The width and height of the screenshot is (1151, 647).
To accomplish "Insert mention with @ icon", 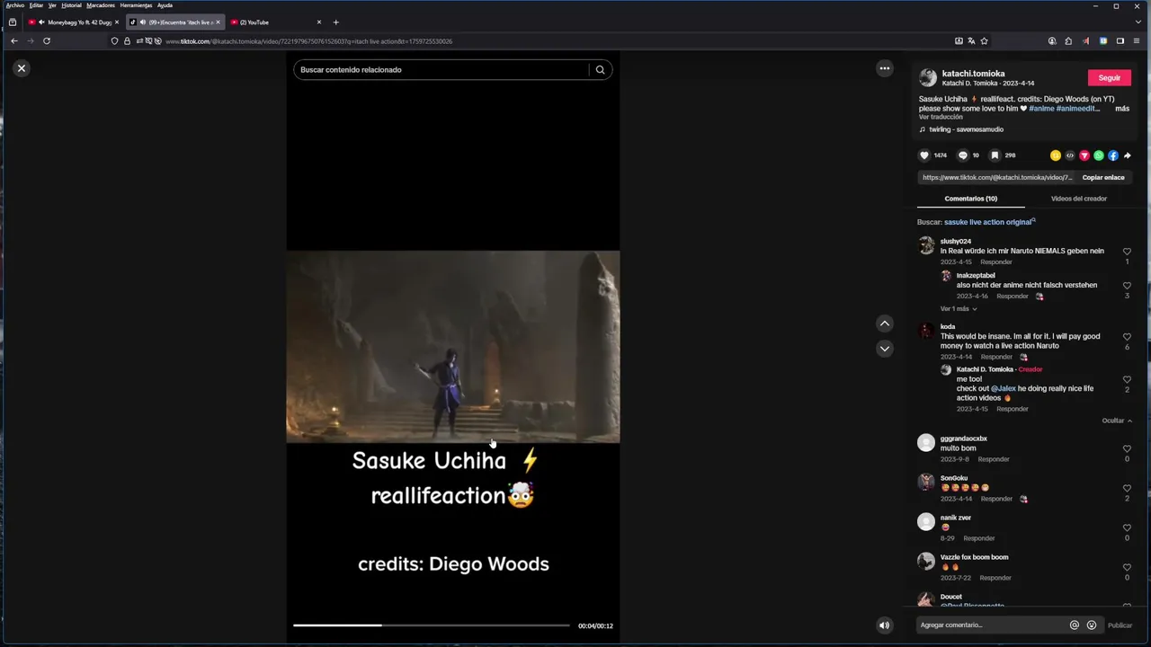I will coord(1075,625).
